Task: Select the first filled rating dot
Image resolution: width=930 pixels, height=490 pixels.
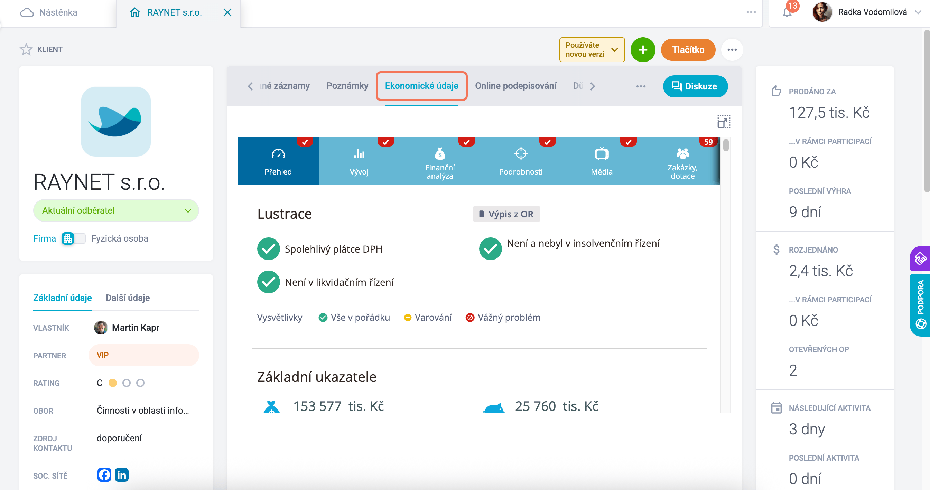Action: (x=113, y=383)
